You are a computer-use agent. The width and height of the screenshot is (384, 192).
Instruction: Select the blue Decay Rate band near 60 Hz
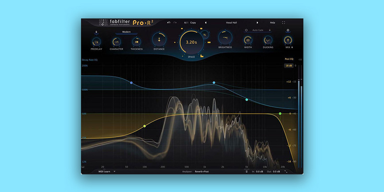pyautogui.click(x=131, y=83)
